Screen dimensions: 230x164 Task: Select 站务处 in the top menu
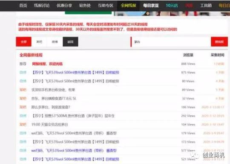click(x=85, y=6)
